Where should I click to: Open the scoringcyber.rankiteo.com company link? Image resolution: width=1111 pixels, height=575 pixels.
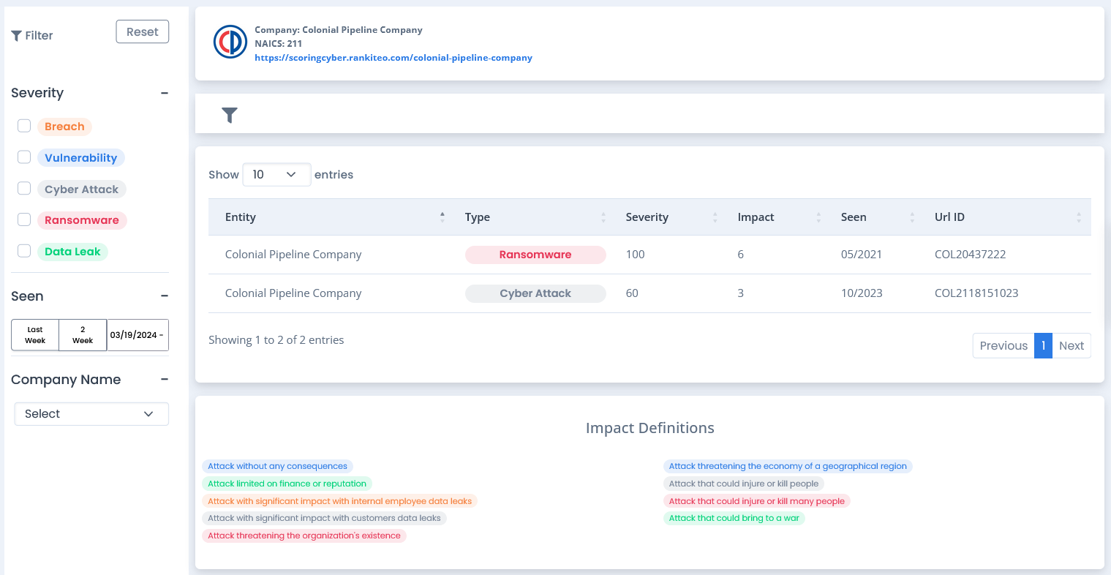pyautogui.click(x=393, y=58)
